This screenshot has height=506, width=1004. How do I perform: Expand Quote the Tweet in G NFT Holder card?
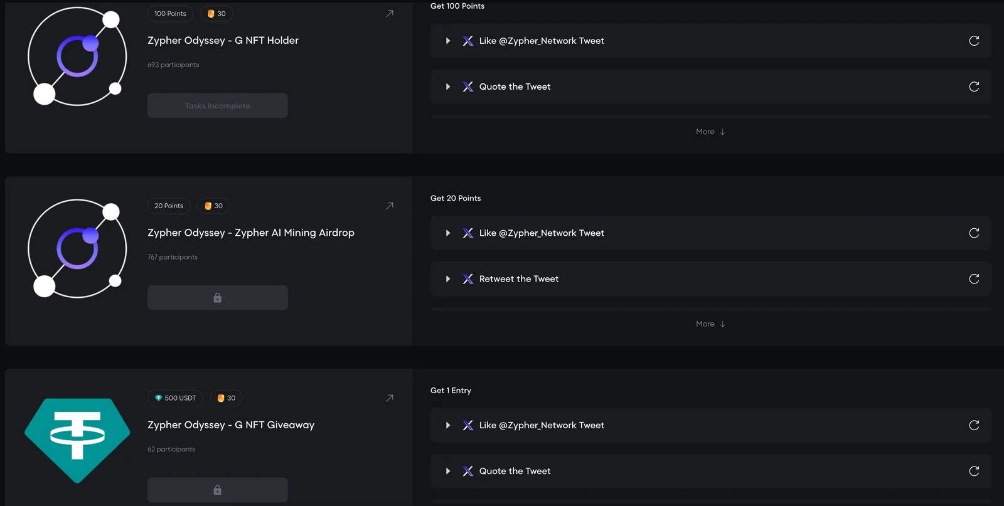point(448,87)
